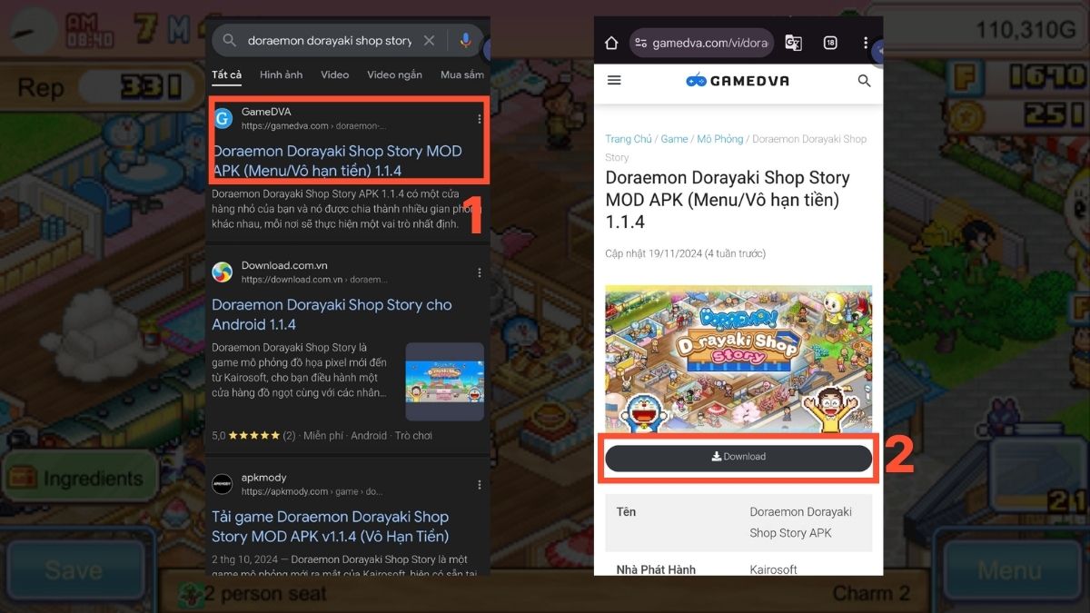Click the Download.com.vn favicon

[x=223, y=272]
